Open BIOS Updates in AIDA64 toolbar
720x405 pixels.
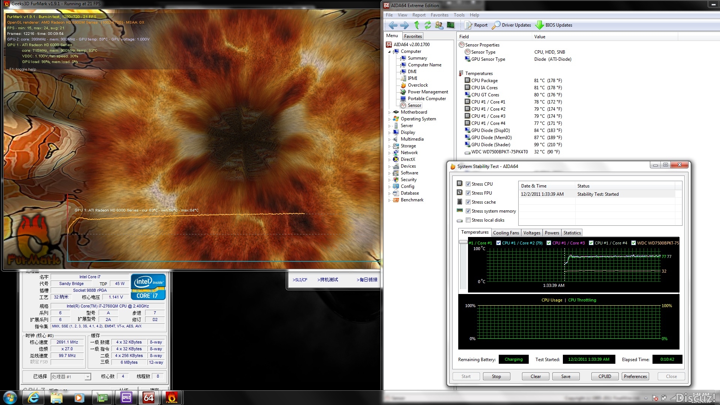point(554,25)
